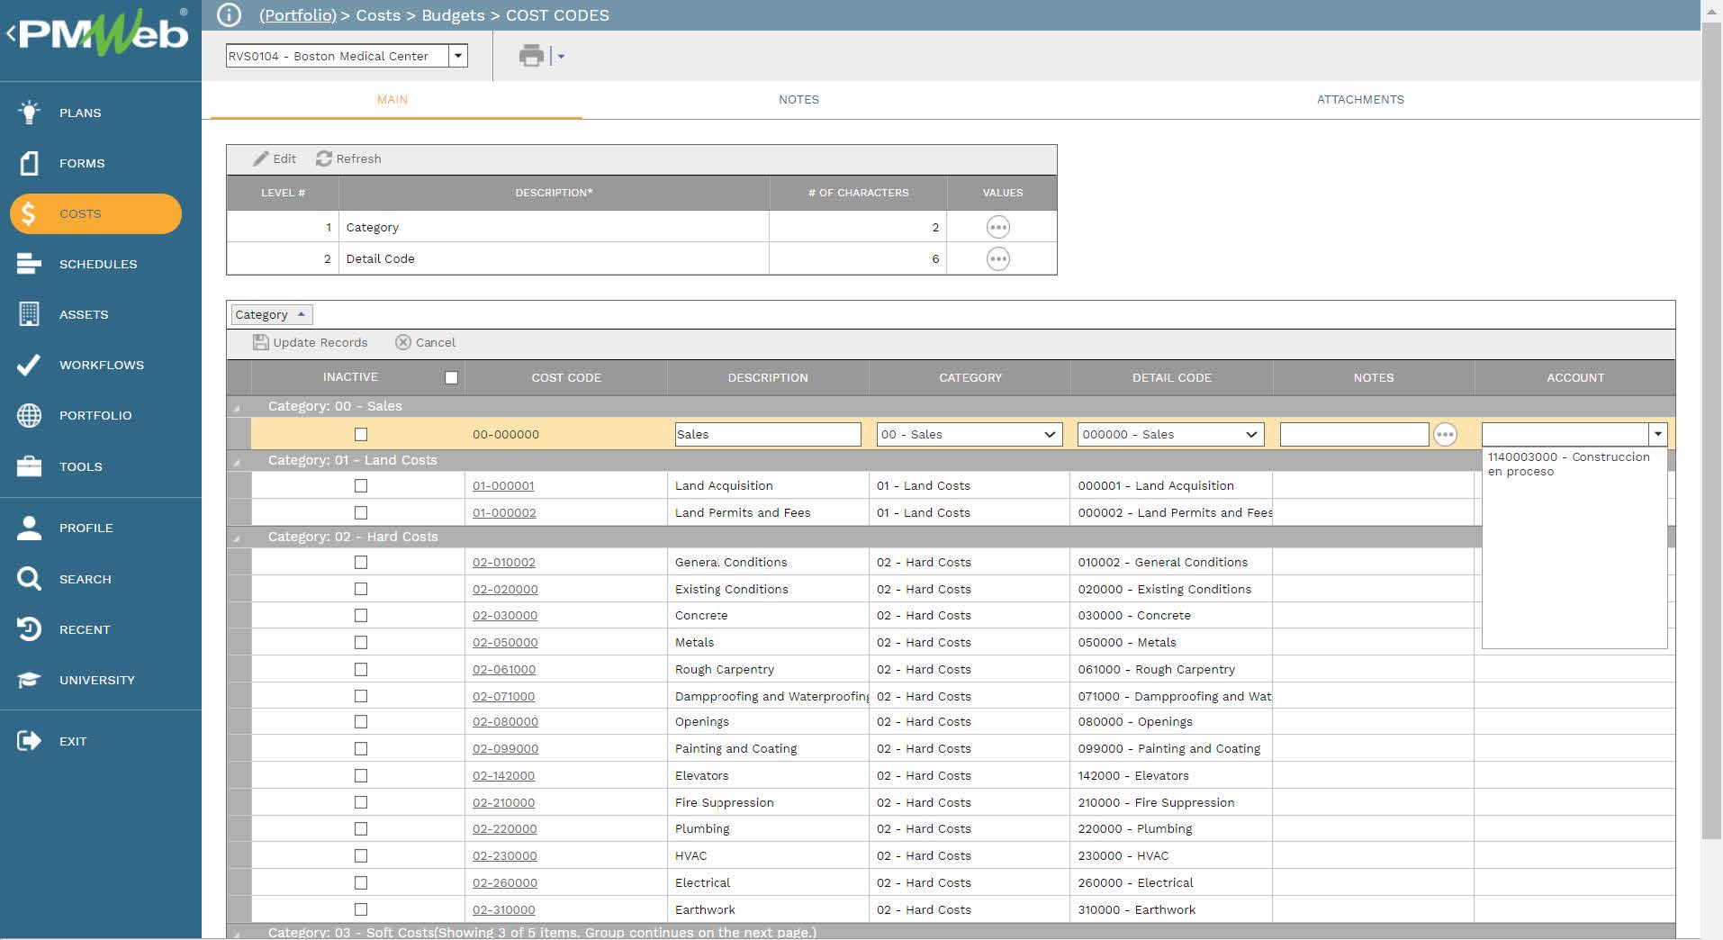Click the notes ellipsis icon in Sales row
Screen dimensions: 1723x940
1445,435
